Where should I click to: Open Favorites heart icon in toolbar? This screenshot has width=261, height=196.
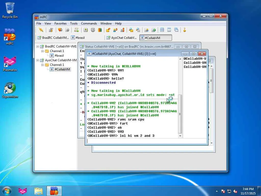click(x=60, y=30)
